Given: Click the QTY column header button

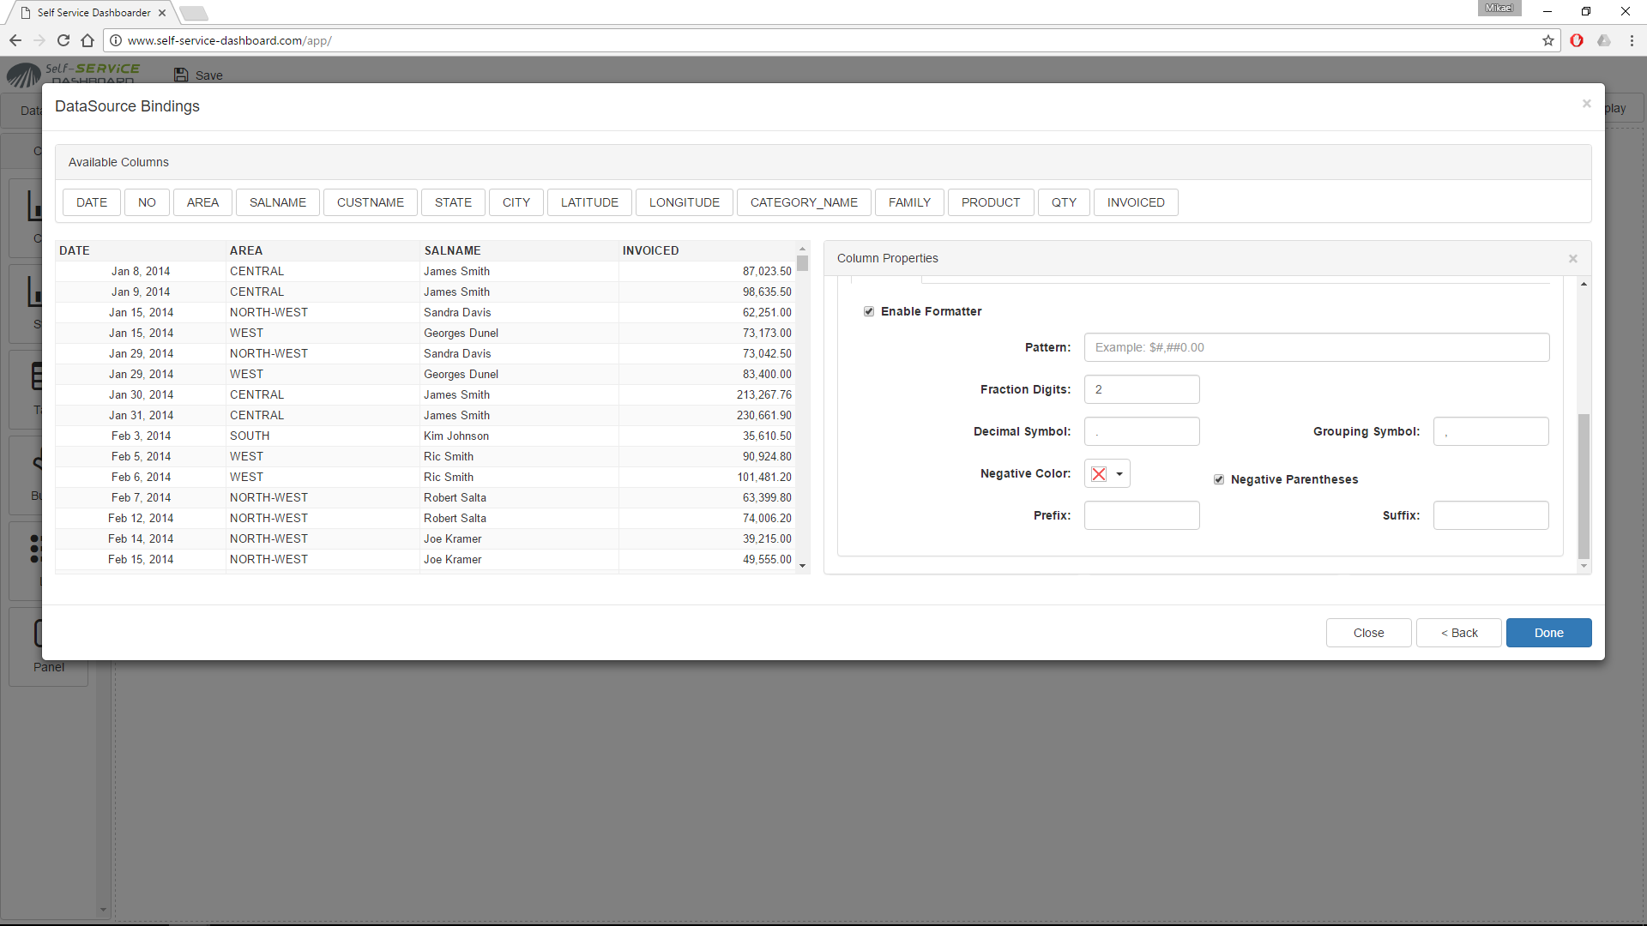Looking at the screenshot, I should click(x=1062, y=202).
